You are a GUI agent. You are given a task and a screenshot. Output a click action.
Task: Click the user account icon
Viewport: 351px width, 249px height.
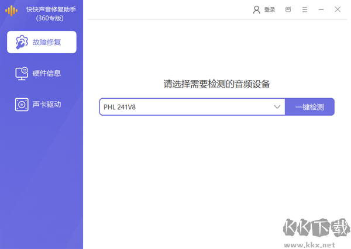pyautogui.click(x=256, y=9)
